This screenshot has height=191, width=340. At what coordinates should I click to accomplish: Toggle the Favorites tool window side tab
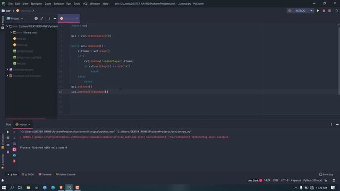click(3, 161)
